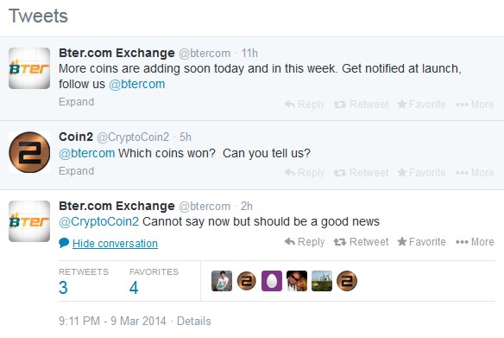Open first favoriter's avatar with white shirt
Viewport: 504px width, 338px height.
(222, 281)
